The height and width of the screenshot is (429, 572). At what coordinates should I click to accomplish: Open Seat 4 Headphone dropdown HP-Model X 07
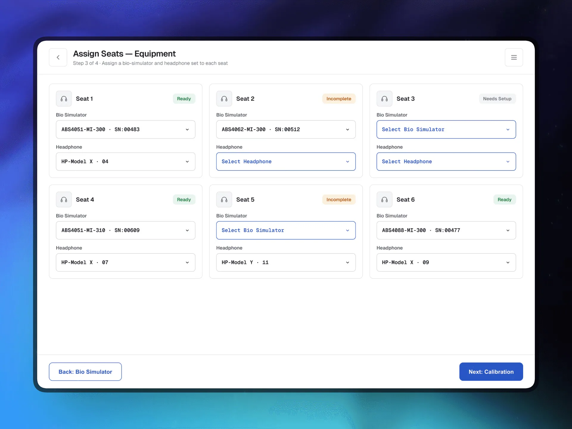pos(125,262)
